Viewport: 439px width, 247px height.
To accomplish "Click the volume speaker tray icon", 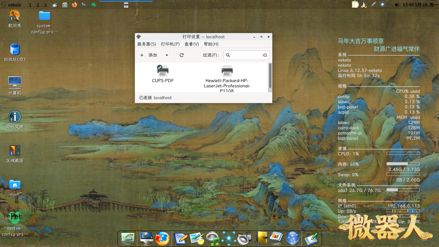I will 397,5.
